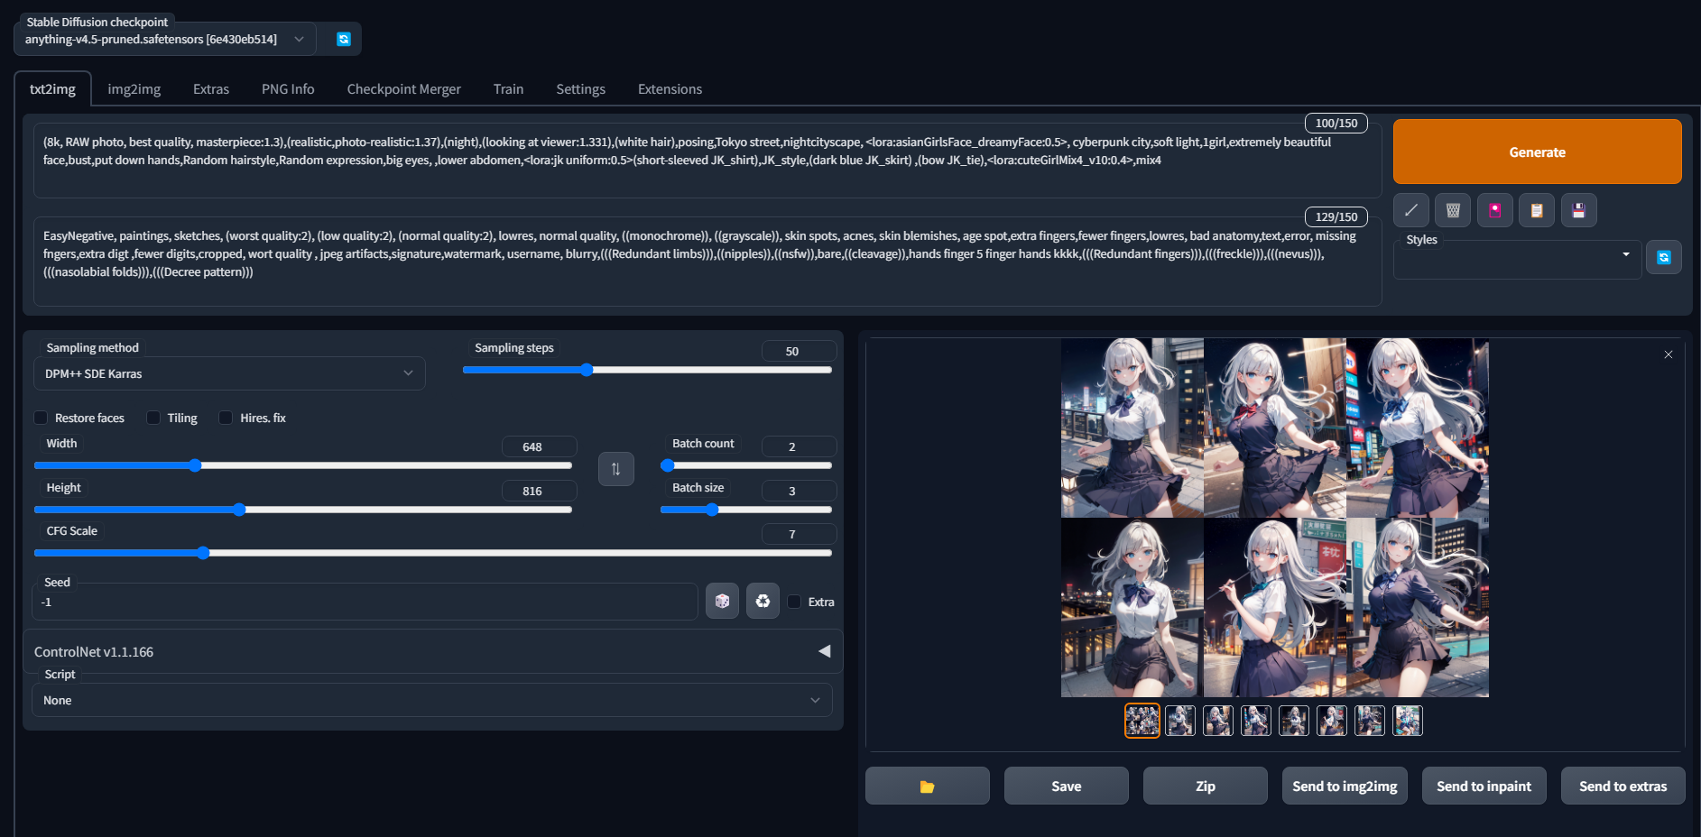
Task: Open the Stable Diffusion checkpoint dropdown
Action: coord(164,39)
